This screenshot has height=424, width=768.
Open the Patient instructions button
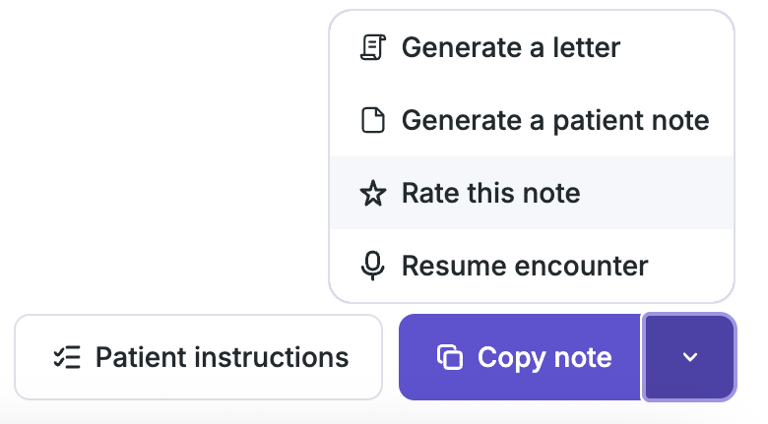(x=198, y=357)
